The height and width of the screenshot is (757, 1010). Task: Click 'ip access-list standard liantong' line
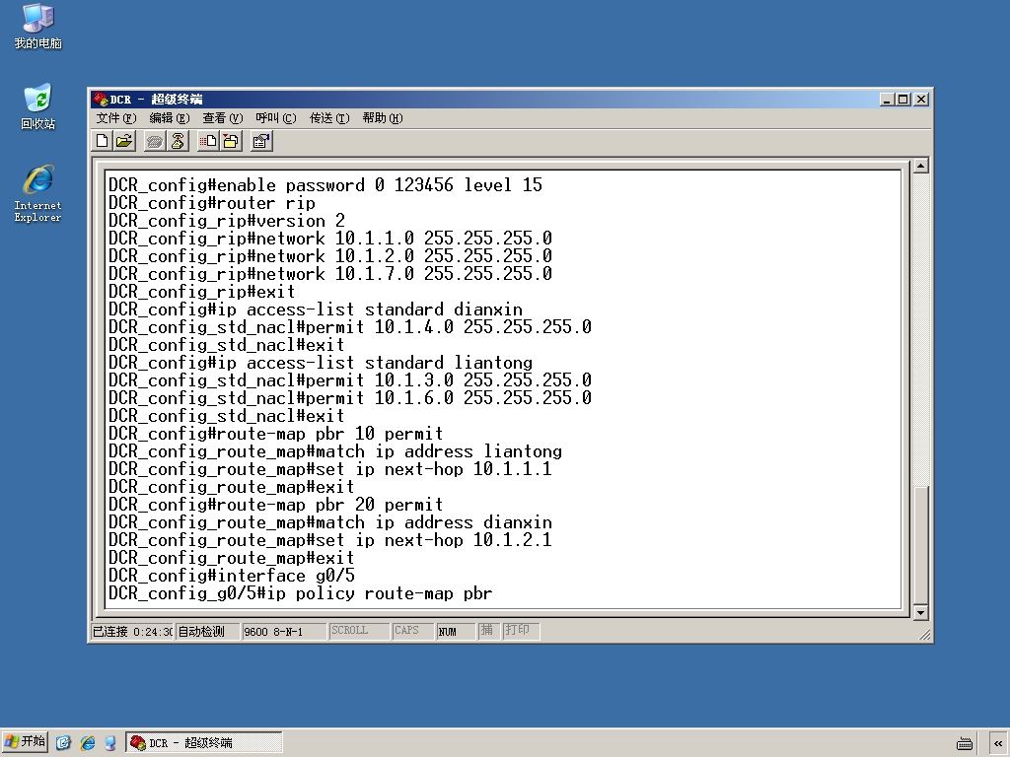tap(321, 363)
